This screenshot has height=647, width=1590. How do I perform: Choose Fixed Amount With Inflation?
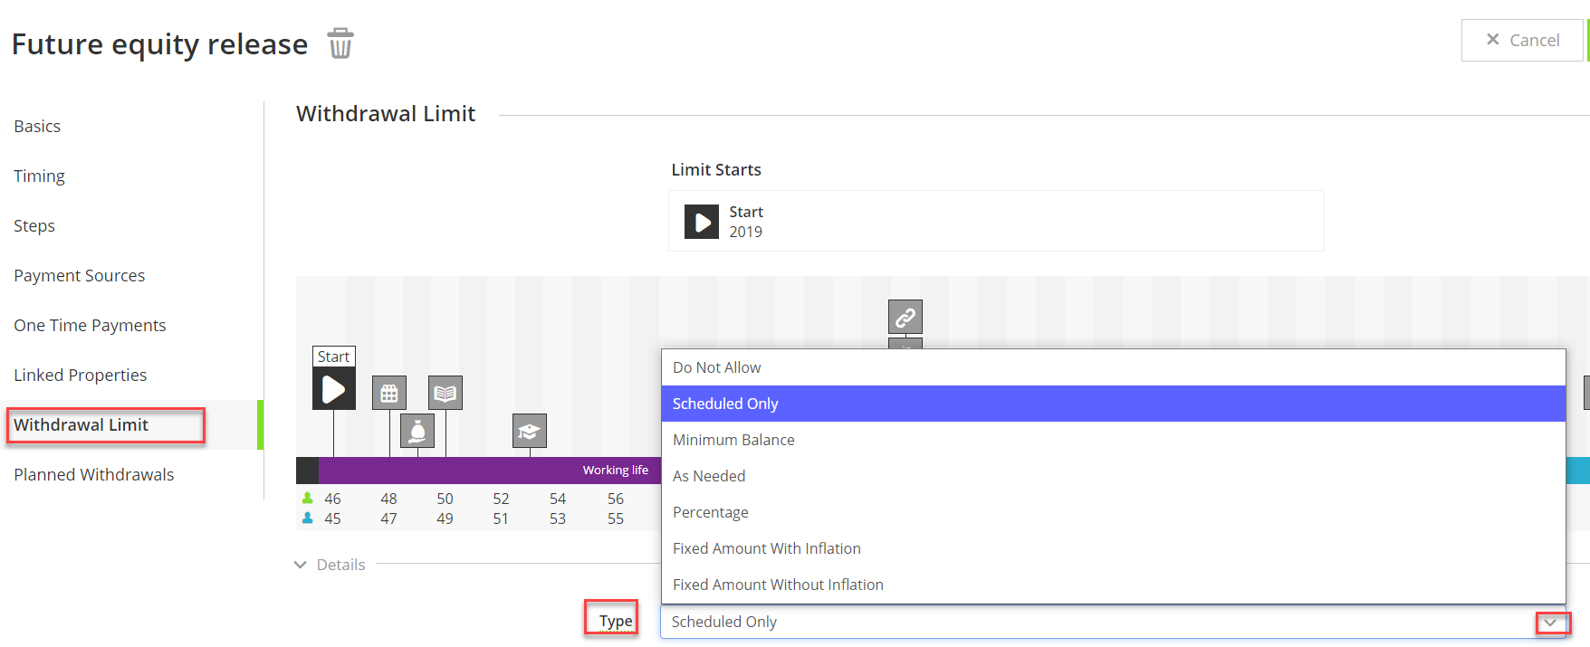point(1113,548)
